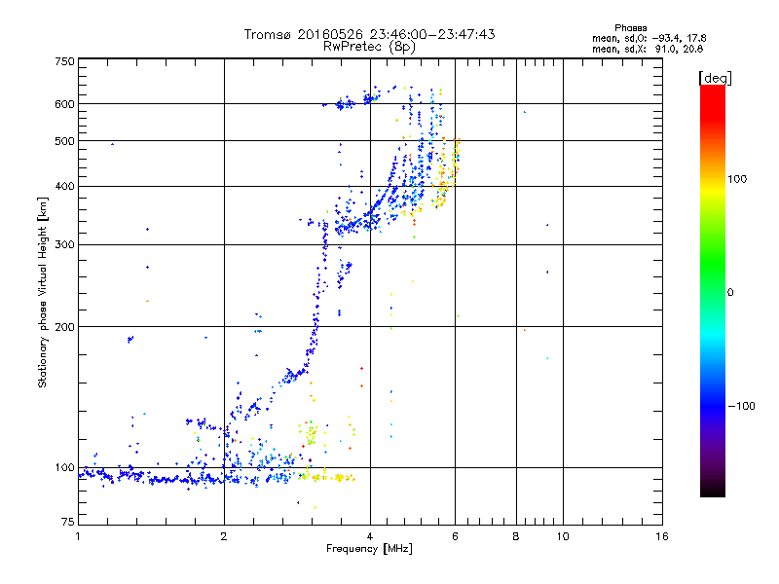The height and width of the screenshot is (584, 779).
Task: Select the 'RwPretec (8p)' subtitle text
Action: point(369,47)
